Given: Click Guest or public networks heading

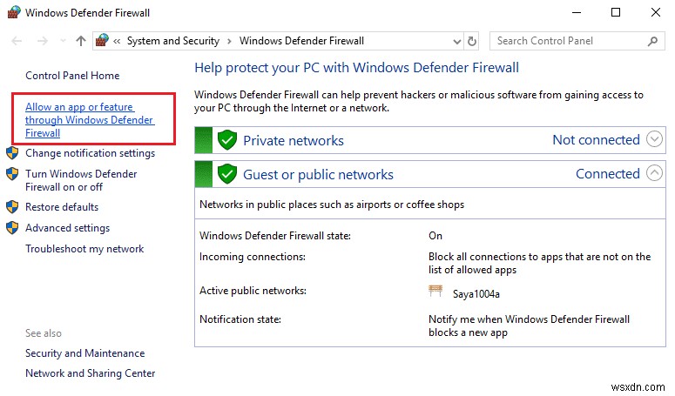Looking at the screenshot, I should pyautogui.click(x=318, y=175).
